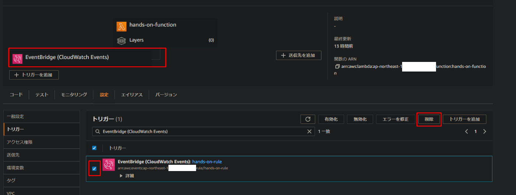This screenshot has width=516, height=195.
Task: Click the EventBridge icon in the function diagram
Action: click(x=17, y=59)
